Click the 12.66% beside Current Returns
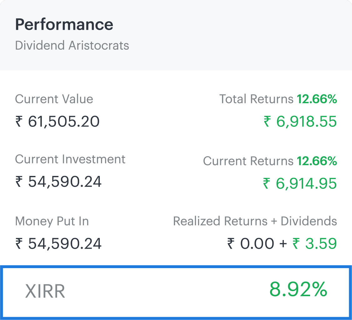The height and width of the screenshot is (320, 352). pos(317,161)
